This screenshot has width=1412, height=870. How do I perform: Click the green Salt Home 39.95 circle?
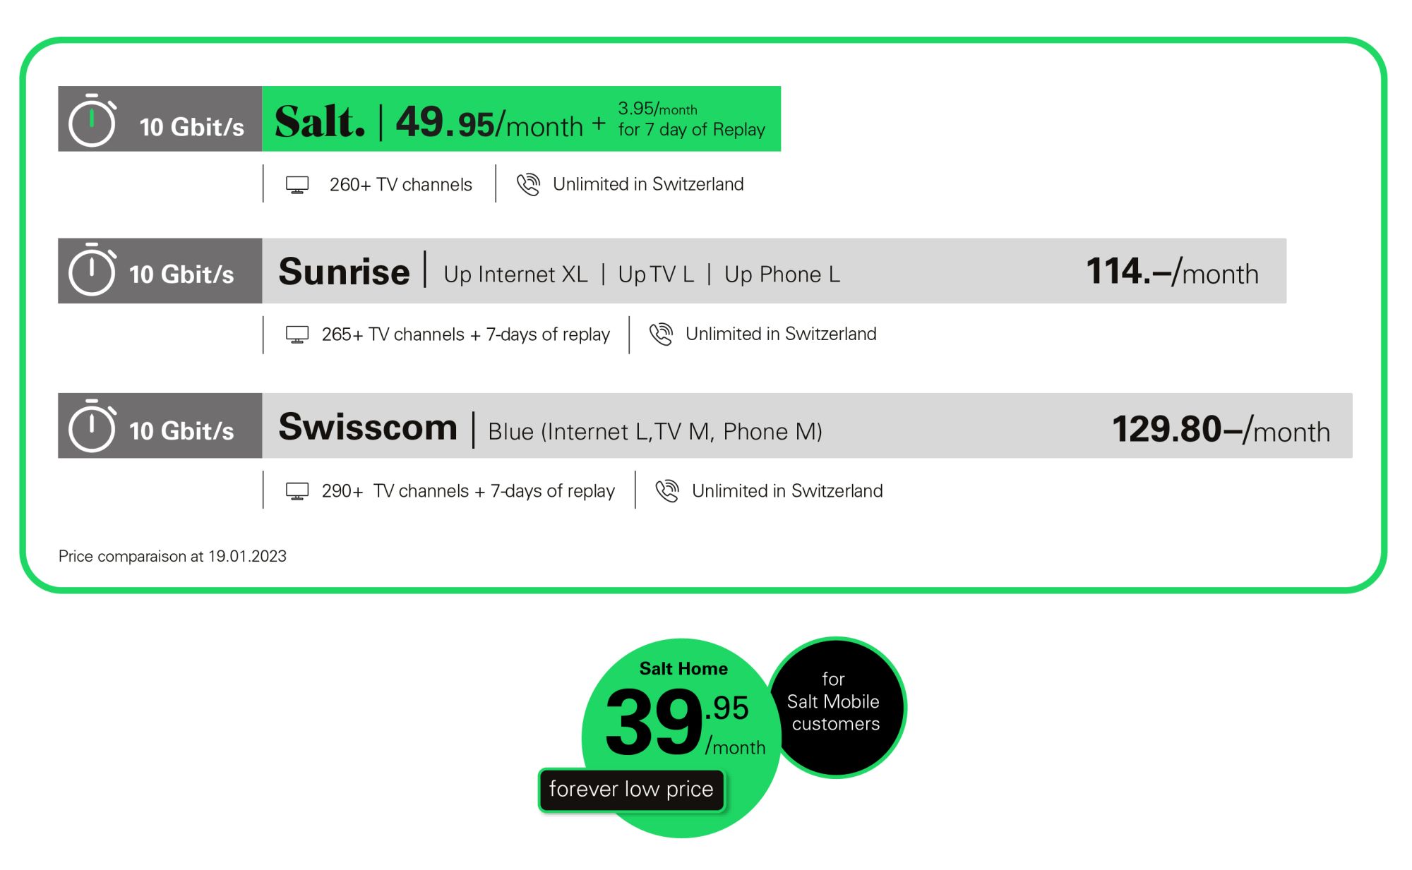click(x=681, y=737)
